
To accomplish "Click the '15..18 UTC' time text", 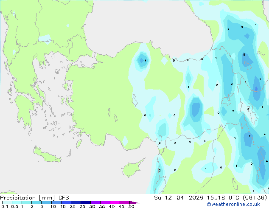I will pos(223,198).
